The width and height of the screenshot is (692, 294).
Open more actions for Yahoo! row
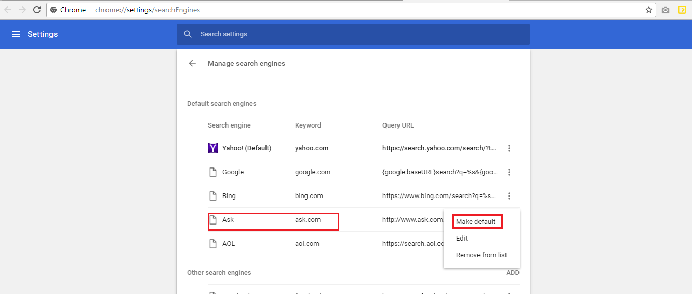coord(509,148)
